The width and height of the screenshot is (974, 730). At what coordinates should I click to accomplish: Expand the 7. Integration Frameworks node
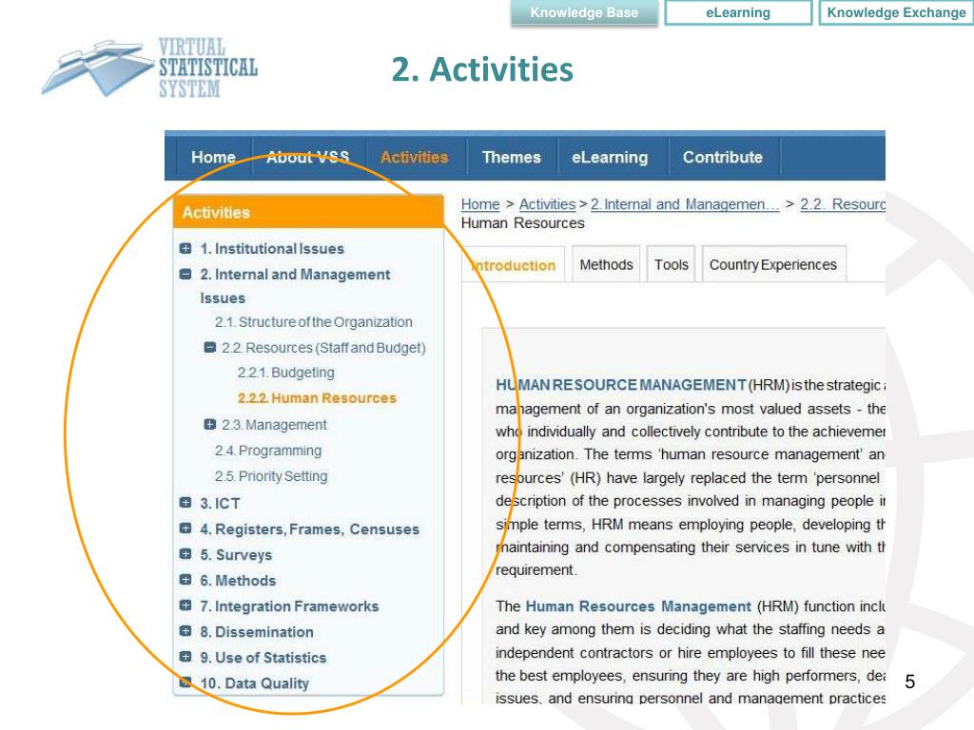[x=185, y=605]
